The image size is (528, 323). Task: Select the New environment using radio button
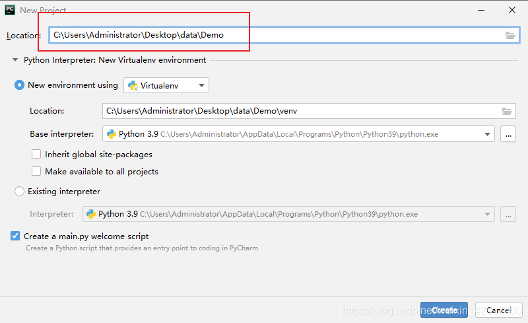[19, 85]
